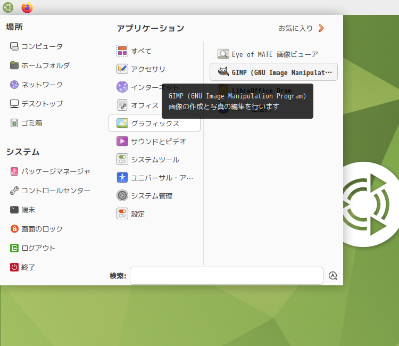Select 画面のロック to lock screen
This screenshot has width=399, height=346.
[x=36, y=229]
